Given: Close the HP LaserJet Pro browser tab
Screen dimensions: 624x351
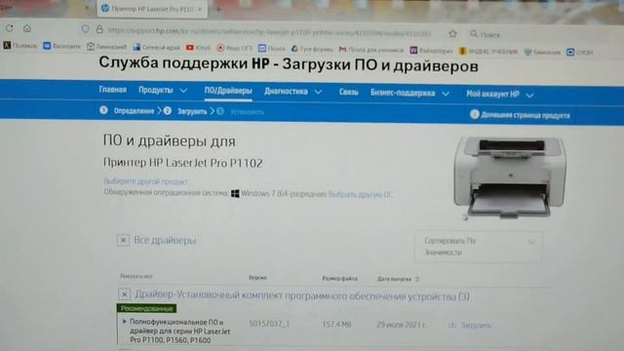Looking at the screenshot, I should click(200, 9).
